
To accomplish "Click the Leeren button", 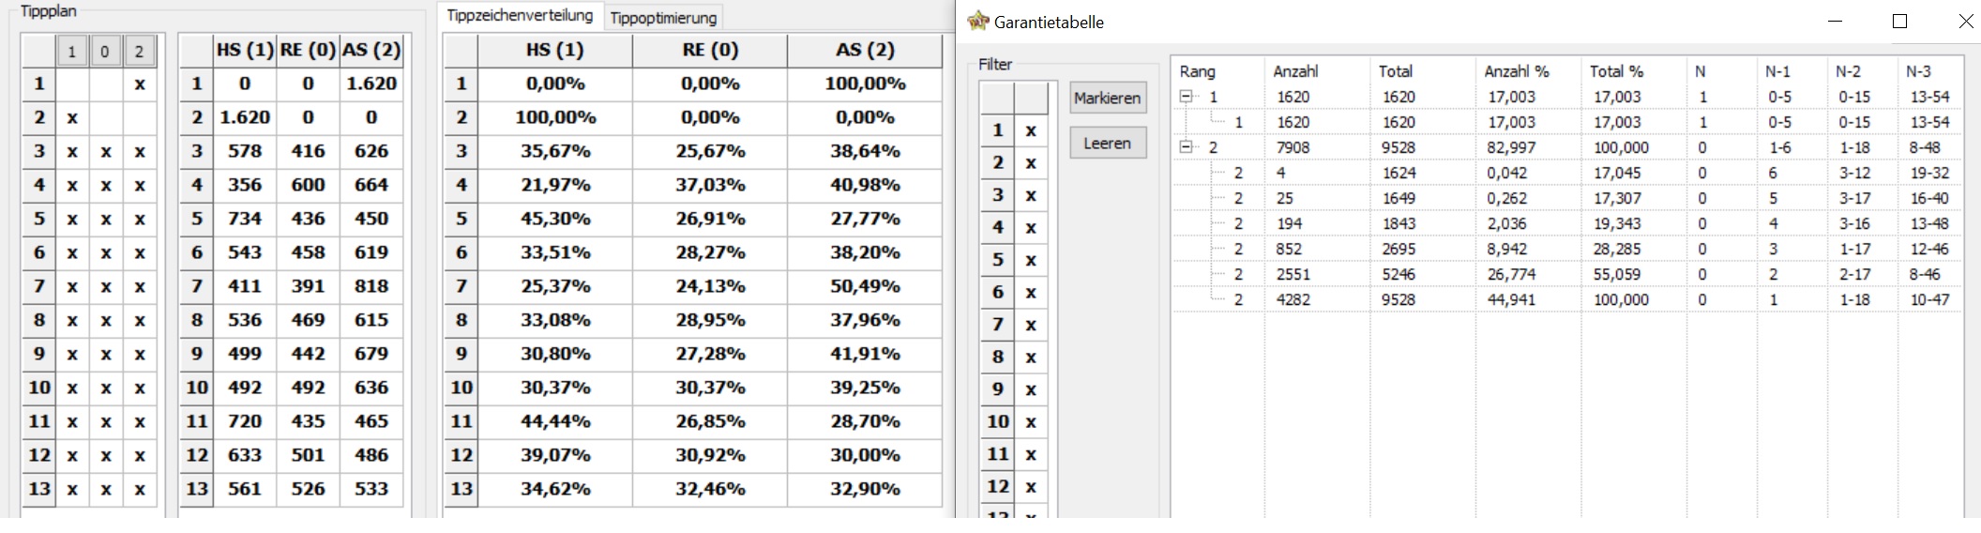I will pyautogui.click(x=1108, y=143).
